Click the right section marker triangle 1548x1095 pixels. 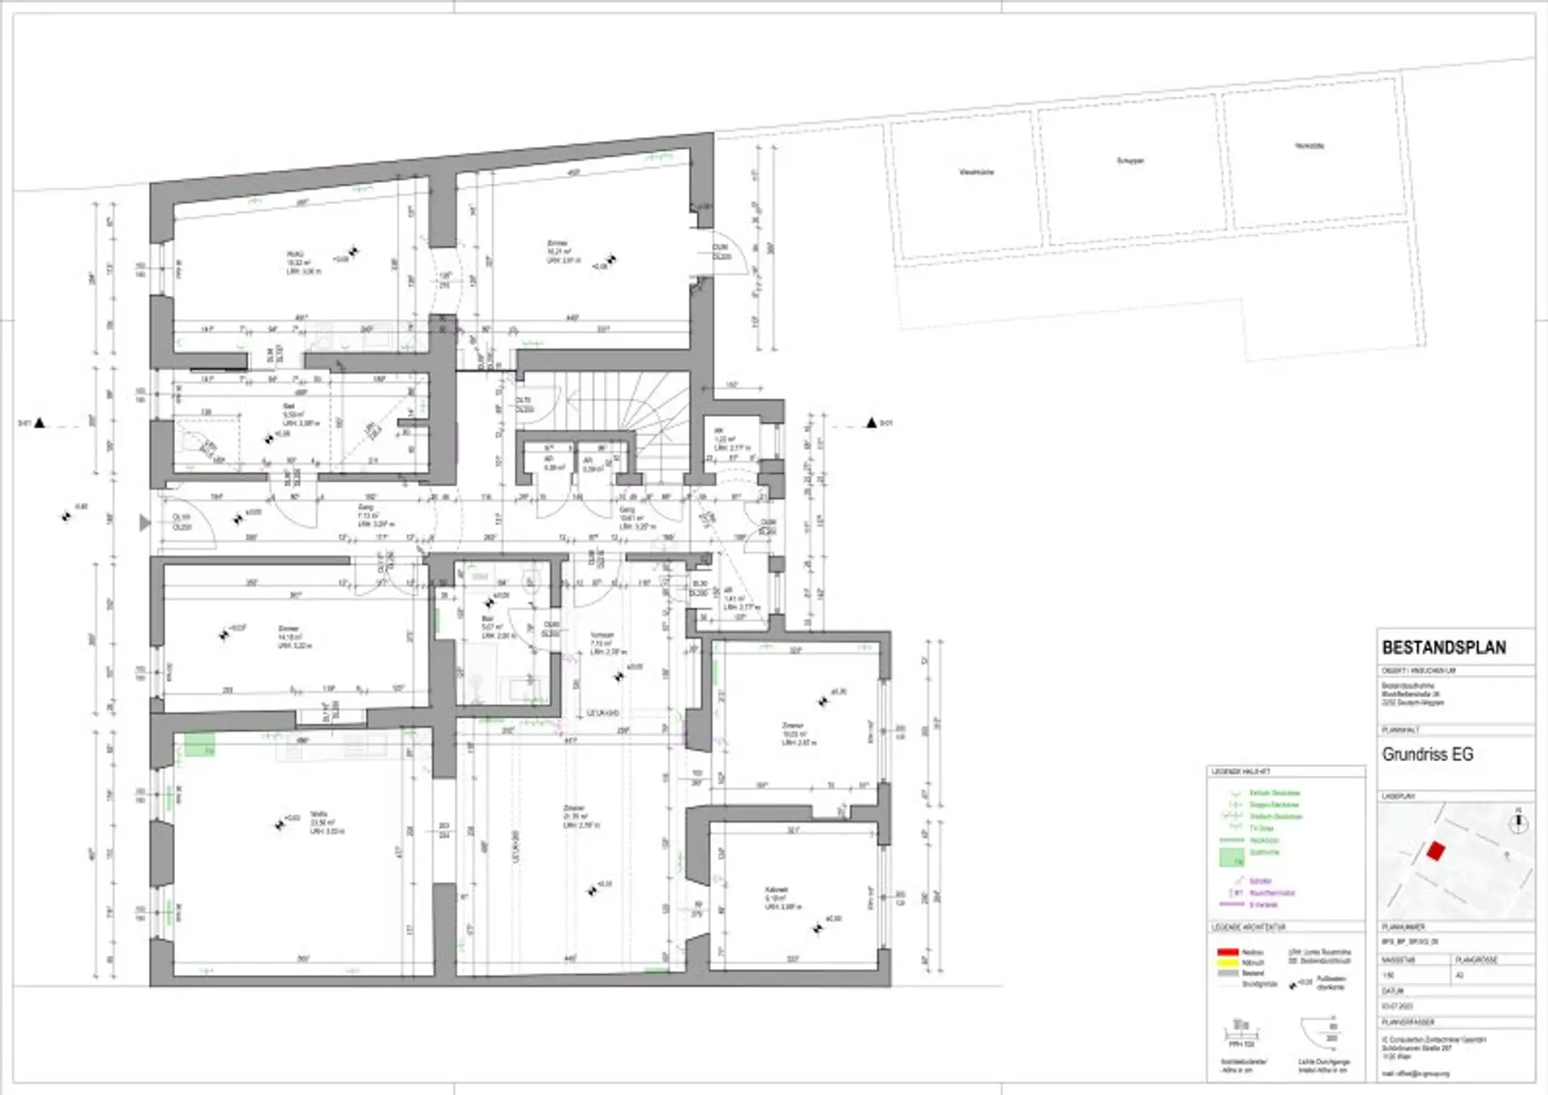tap(871, 423)
